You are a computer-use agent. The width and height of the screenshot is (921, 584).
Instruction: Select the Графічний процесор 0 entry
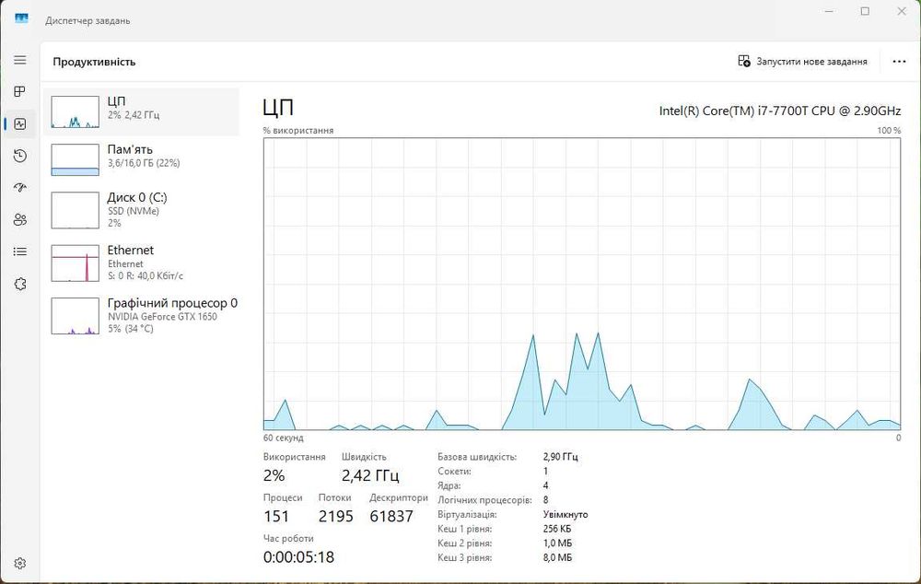click(x=142, y=316)
